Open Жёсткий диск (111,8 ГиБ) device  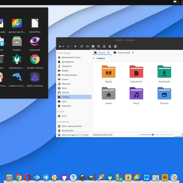(x=74, y=135)
